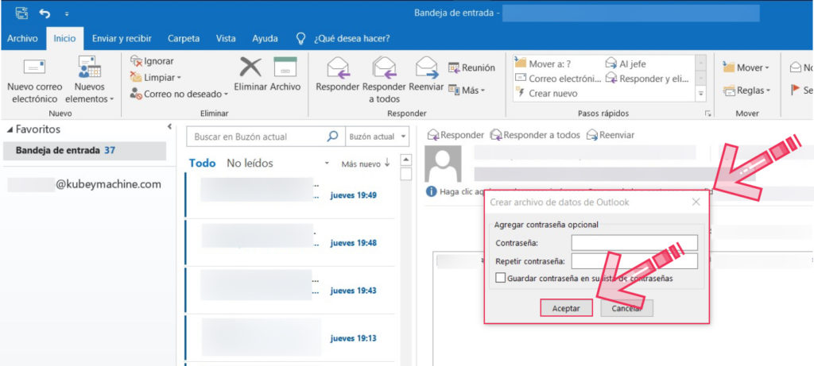Image resolution: width=814 pixels, height=366 pixels.
Task: Click the message list scroll-up arrow
Action: 406,160
